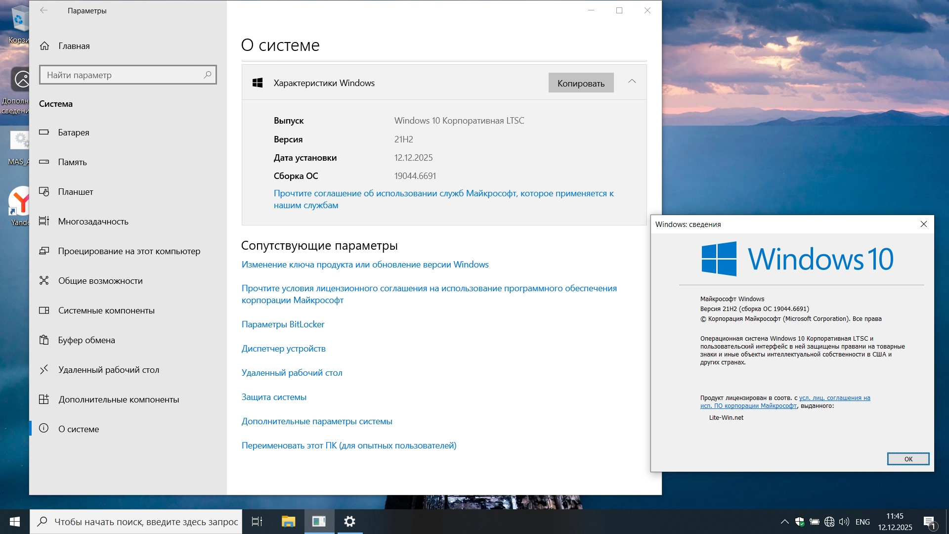Click the Task View taskbar icon
The image size is (949, 534).
[257, 522]
